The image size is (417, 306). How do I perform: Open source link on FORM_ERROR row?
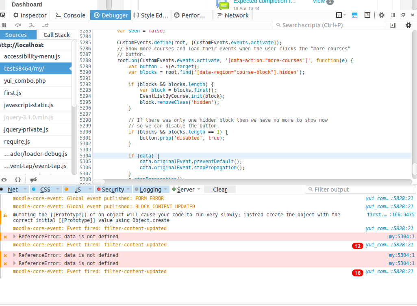pyautogui.click(x=390, y=198)
